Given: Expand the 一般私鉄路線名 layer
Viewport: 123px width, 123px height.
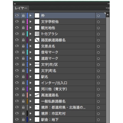Looking at the screenshot, I should (30, 101).
